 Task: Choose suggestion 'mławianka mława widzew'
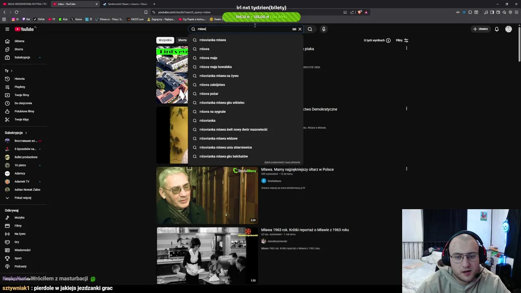click(246, 138)
